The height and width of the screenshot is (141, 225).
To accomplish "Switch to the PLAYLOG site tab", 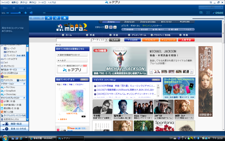I will point(185,22).
